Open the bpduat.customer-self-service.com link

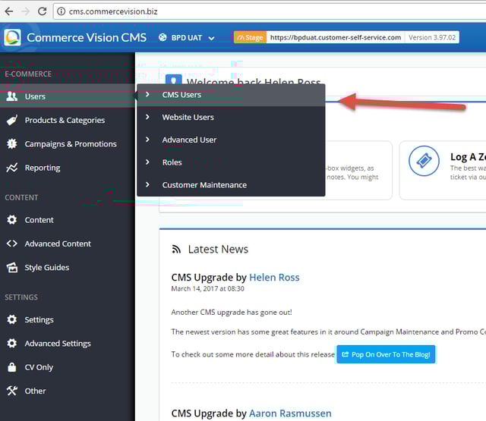336,37
